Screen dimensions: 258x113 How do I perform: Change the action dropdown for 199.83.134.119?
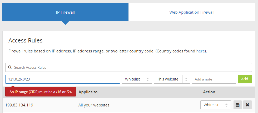[216, 105]
